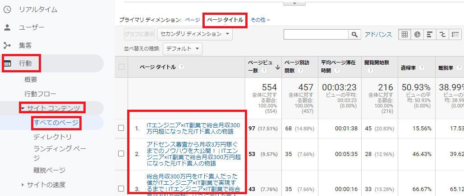This screenshot has height=196, width=464.
Task: Open help icon for ページ別訪問数
Action: coord(301,71)
